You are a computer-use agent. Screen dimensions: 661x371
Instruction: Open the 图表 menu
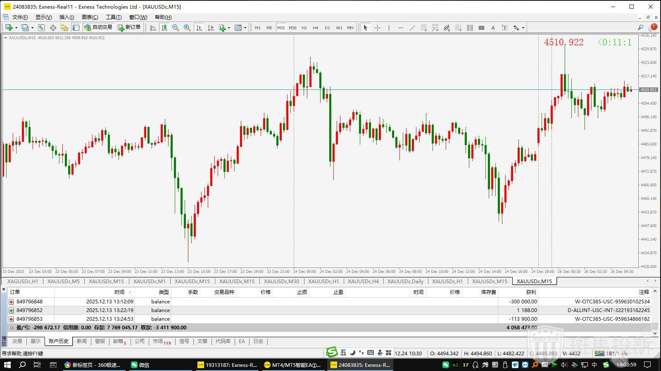[90, 17]
